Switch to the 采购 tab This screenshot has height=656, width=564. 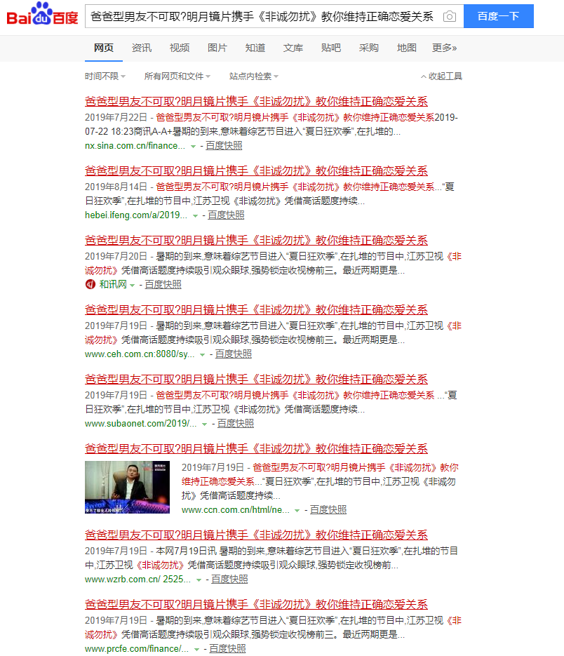click(368, 48)
